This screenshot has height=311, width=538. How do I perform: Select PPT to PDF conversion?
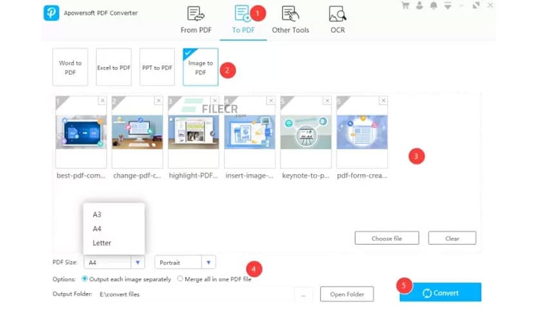157,67
